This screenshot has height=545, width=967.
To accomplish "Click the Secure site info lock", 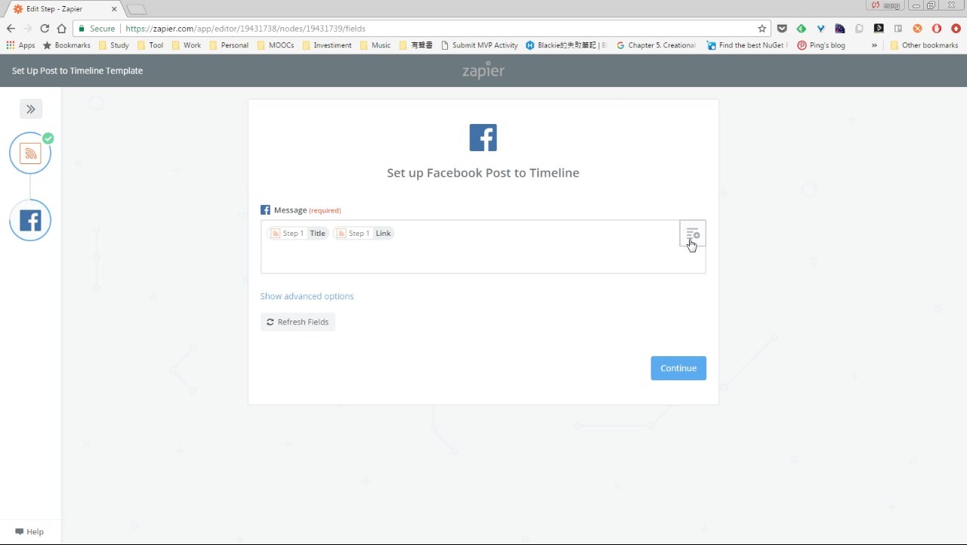I will (x=97, y=29).
